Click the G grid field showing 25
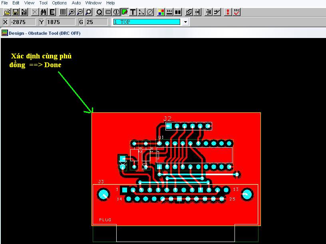 coord(96,22)
